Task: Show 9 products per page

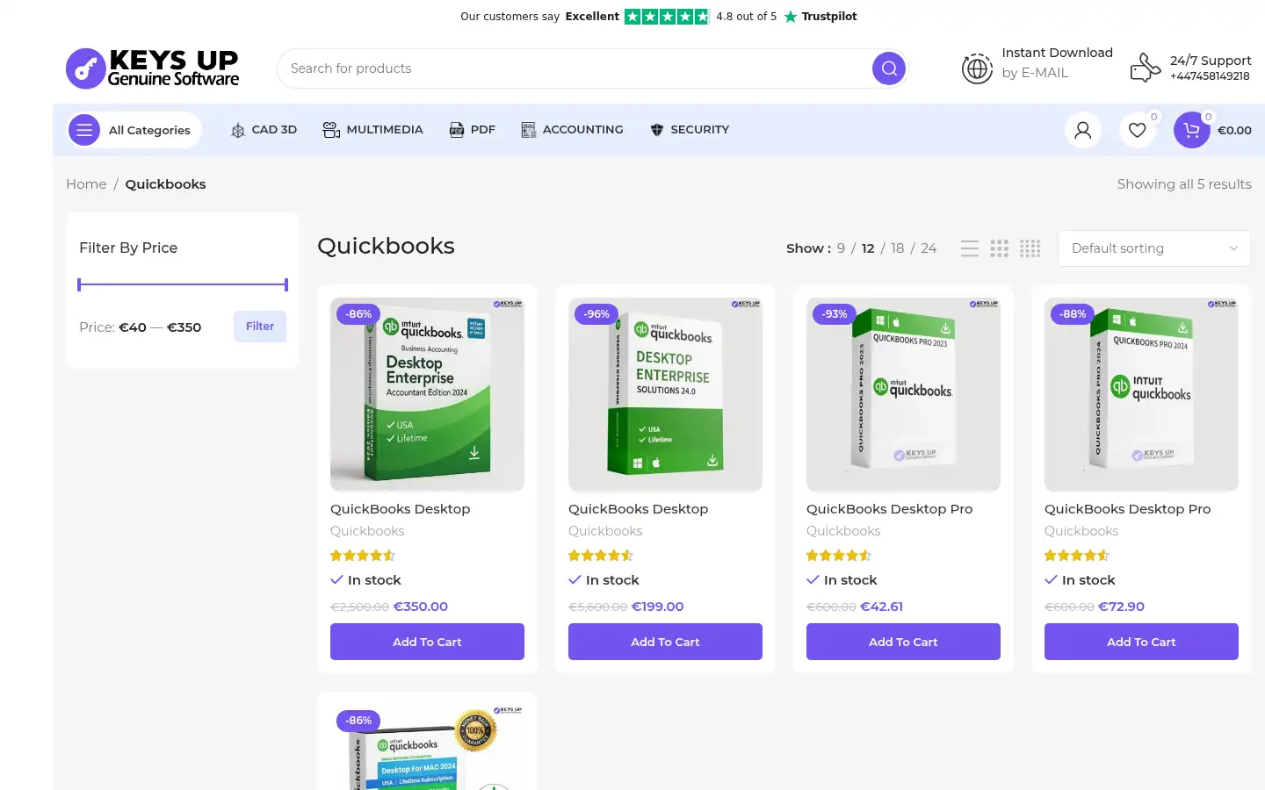Action: [841, 248]
